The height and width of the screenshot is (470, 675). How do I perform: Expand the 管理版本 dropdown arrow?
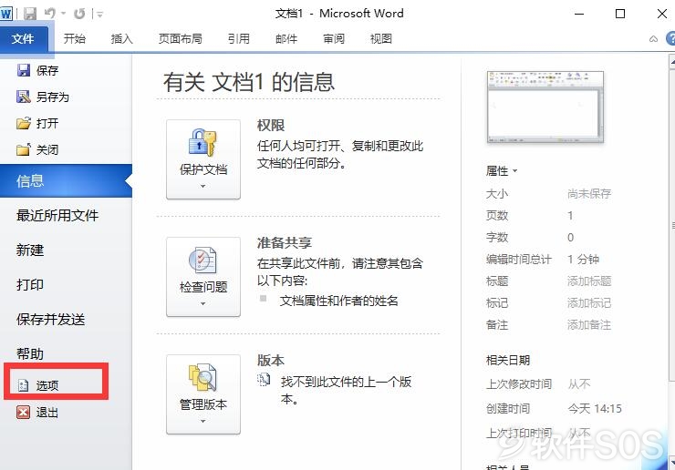(x=203, y=422)
